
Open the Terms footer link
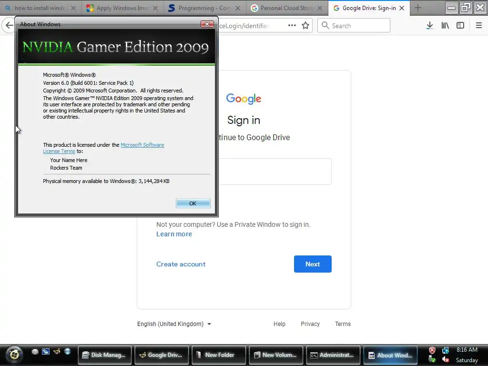click(x=343, y=324)
